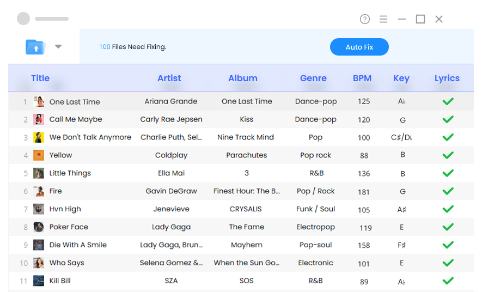Click lyrics checkmark for Little Things
The image size is (482, 292).
point(448,173)
